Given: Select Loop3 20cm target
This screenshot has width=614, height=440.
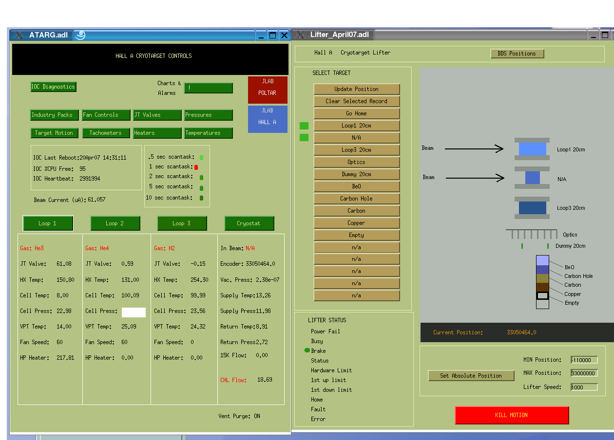Looking at the screenshot, I should pos(357,150).
